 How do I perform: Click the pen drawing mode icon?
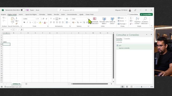point(135,10)
